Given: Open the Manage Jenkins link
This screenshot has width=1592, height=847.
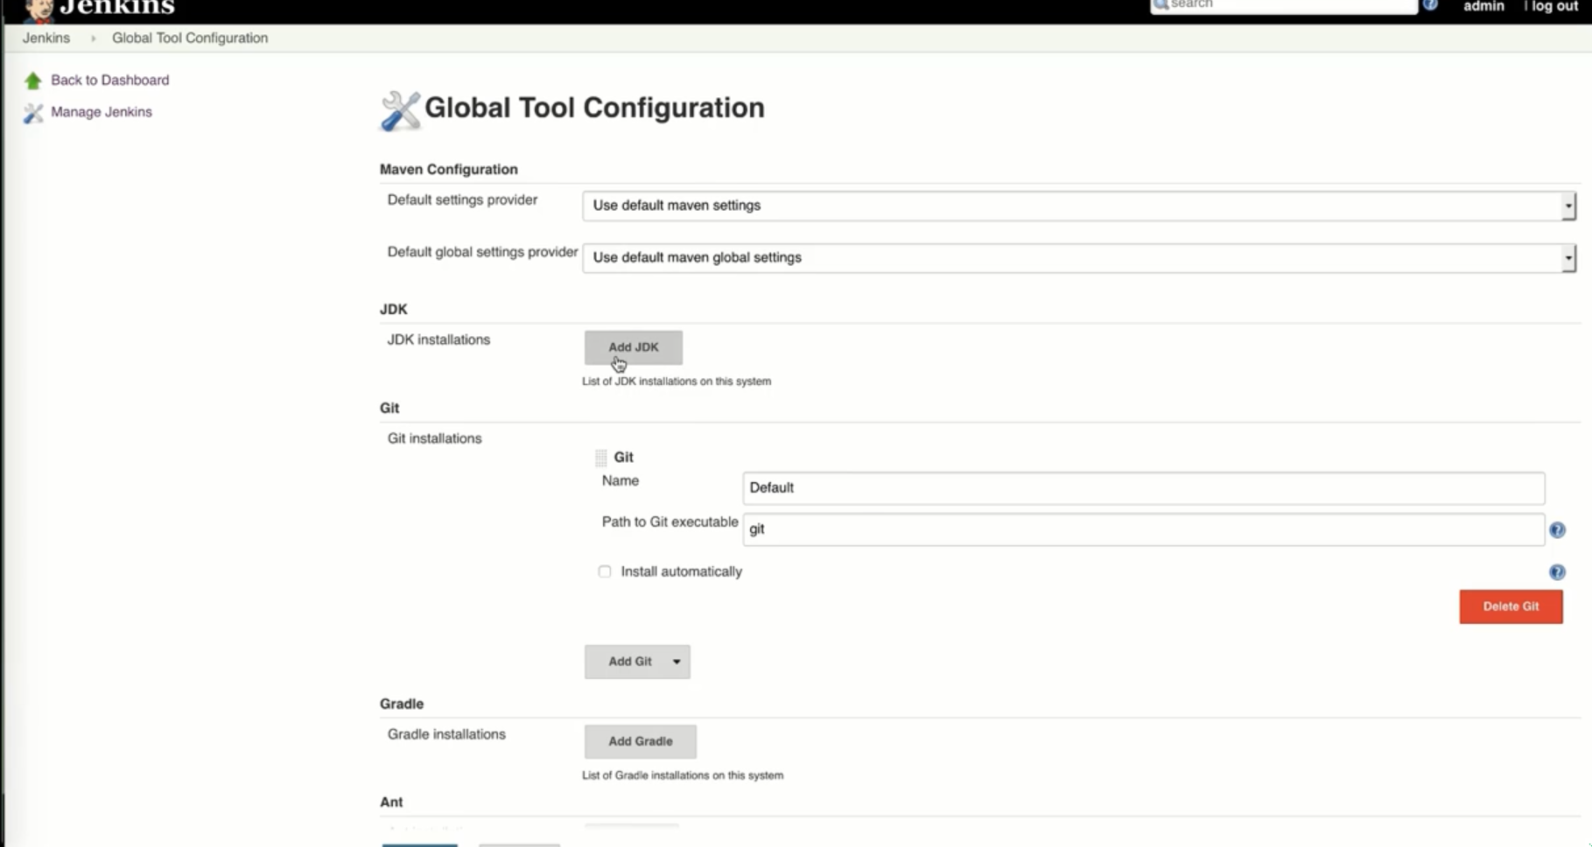Looking at the screenshot, I should (102, 112).
